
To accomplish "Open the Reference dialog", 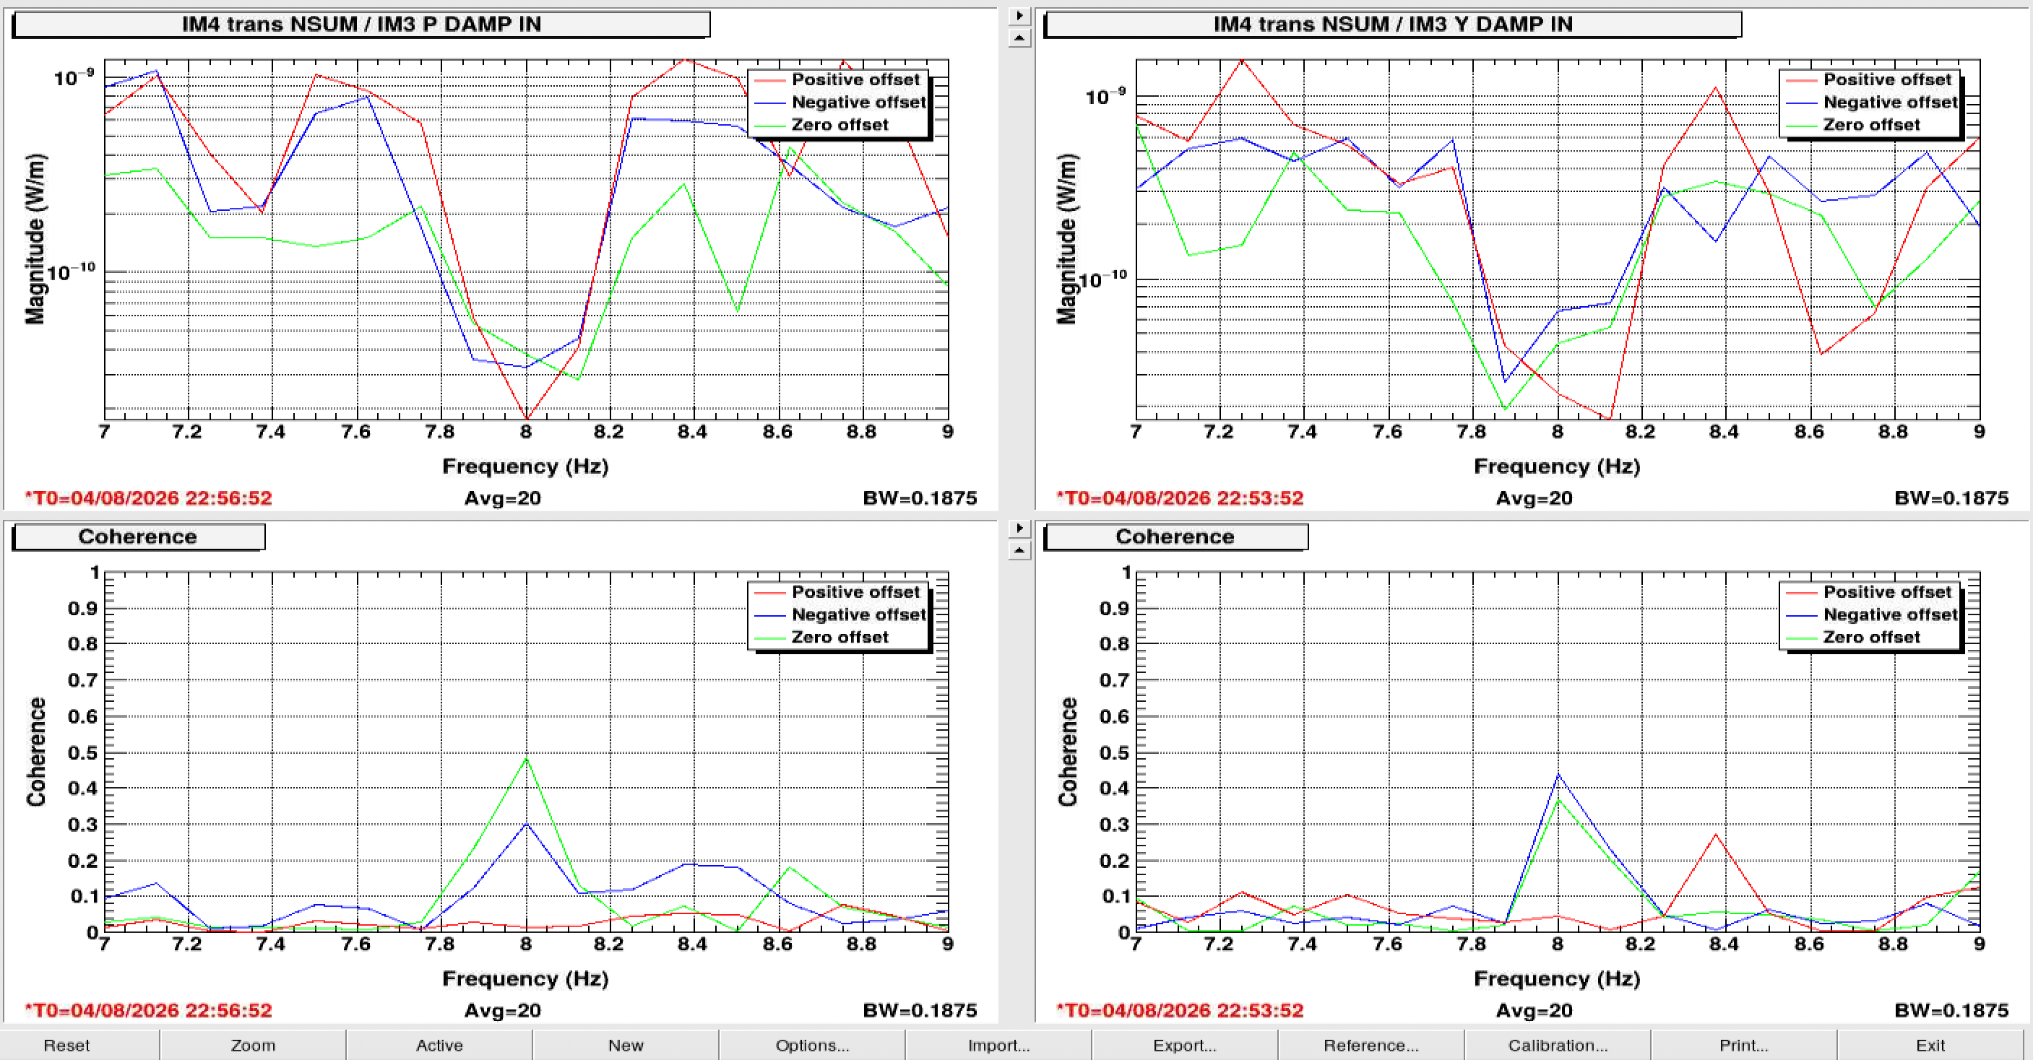I will click(x=1371, y=1045).
